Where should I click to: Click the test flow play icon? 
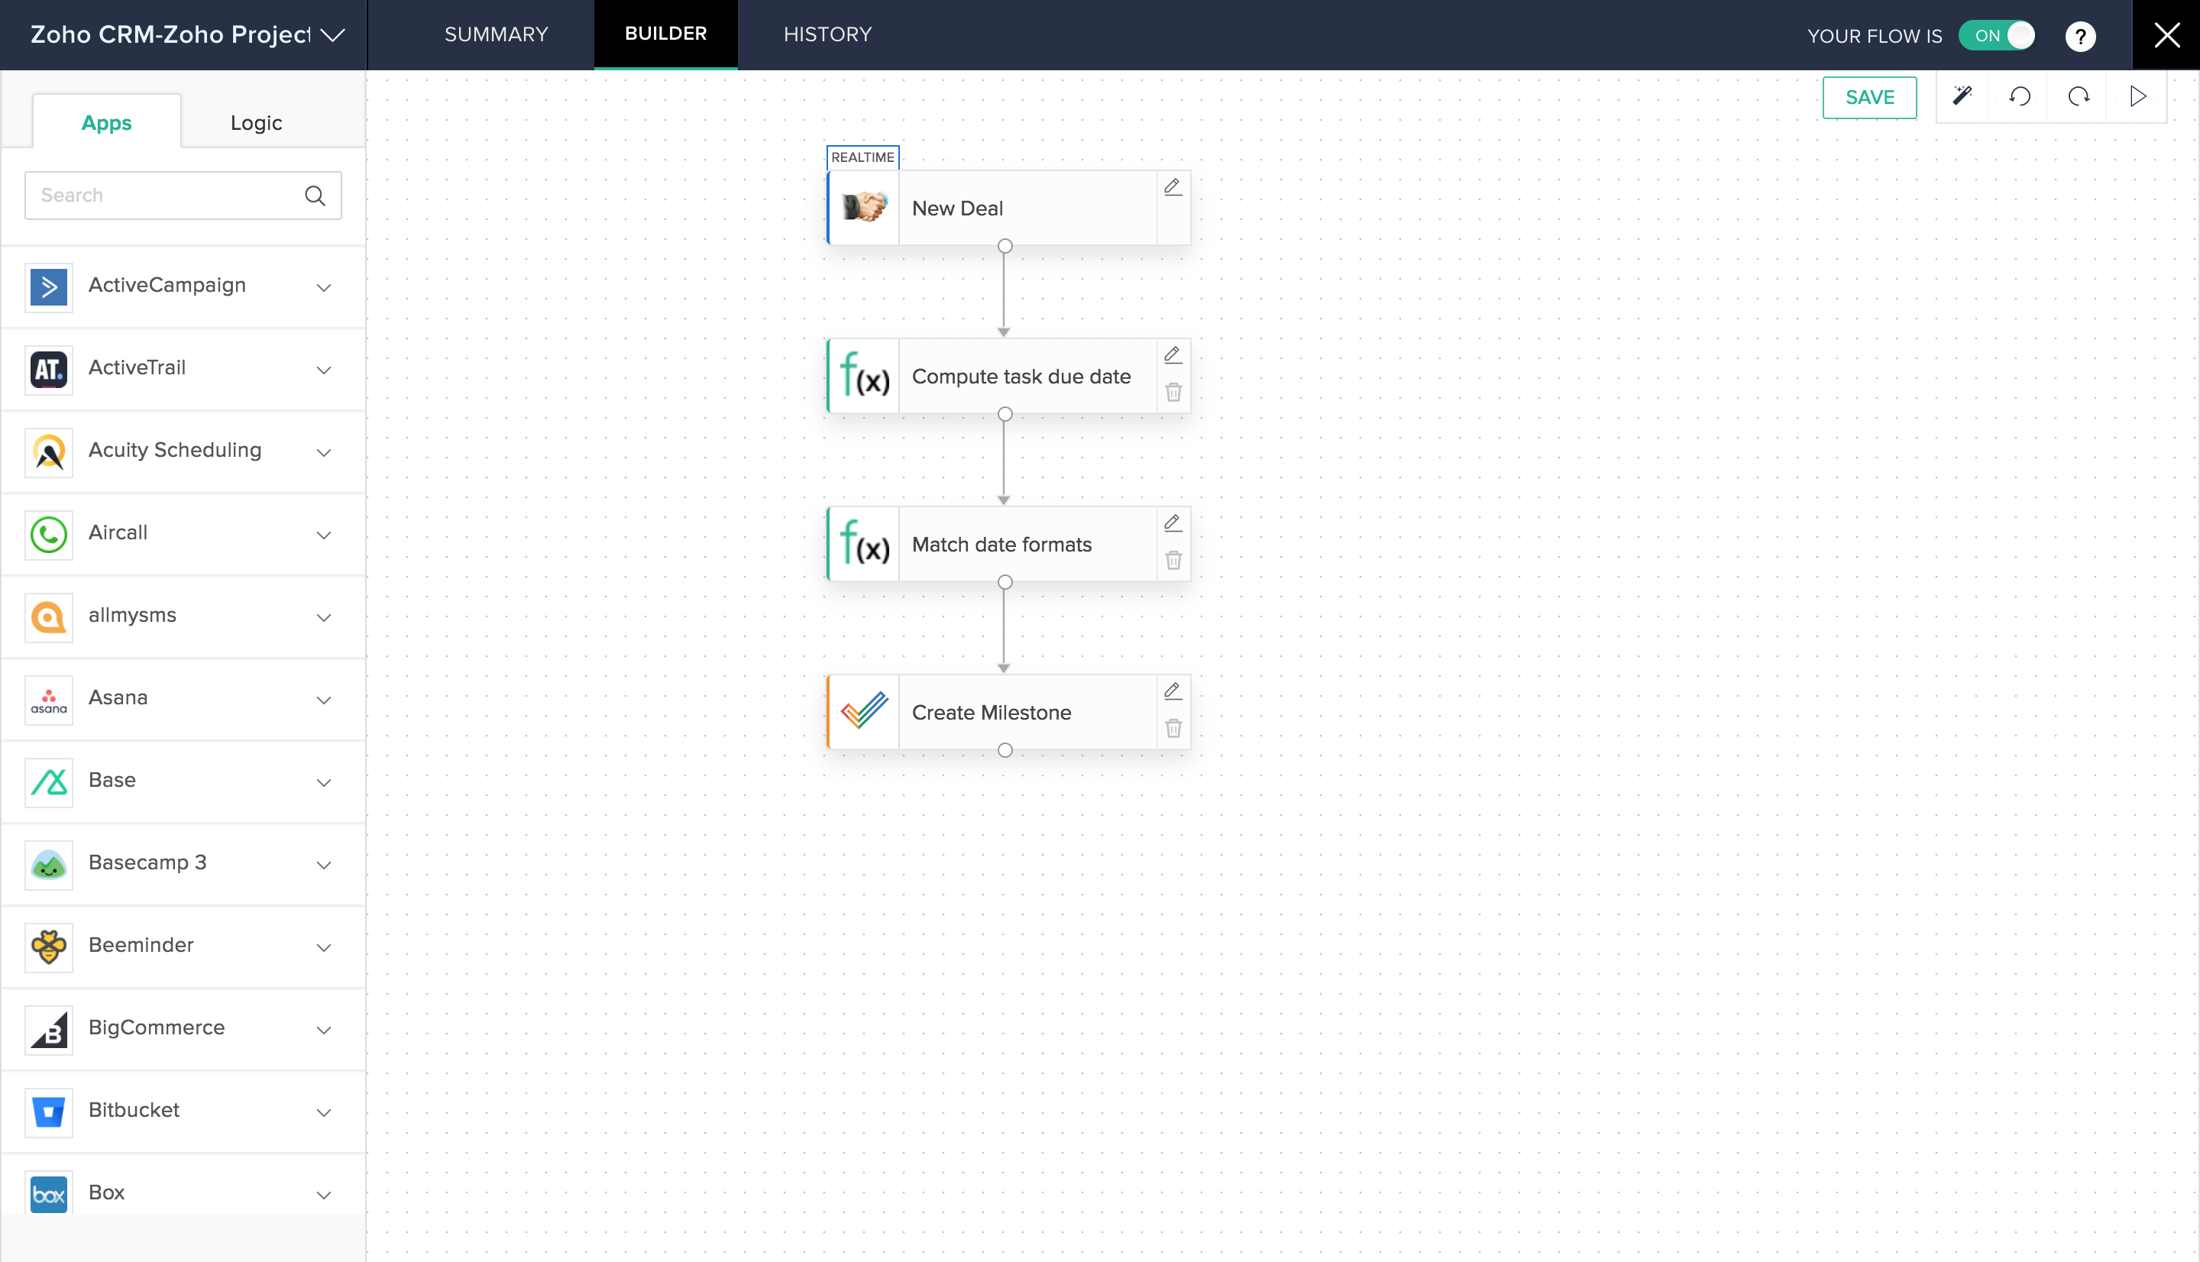(x=2137, y=96)
